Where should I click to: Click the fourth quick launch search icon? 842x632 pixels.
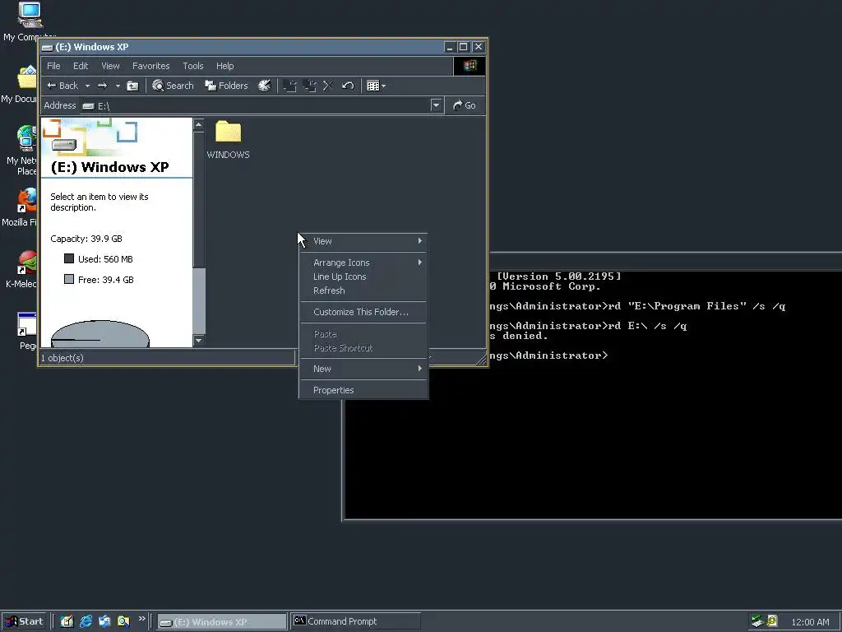point(123,621)
